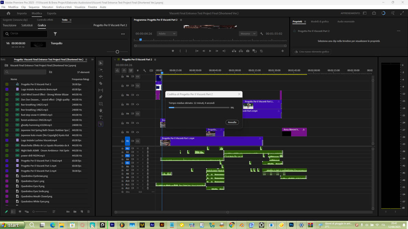Open the button editor plus icon
Screen dimensions: 408x229
283,51
